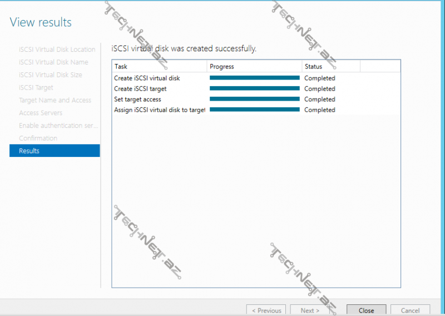Select the Create iSCSI virtual disk row
This screenshot has width=445, height=316.
[147, 78]
